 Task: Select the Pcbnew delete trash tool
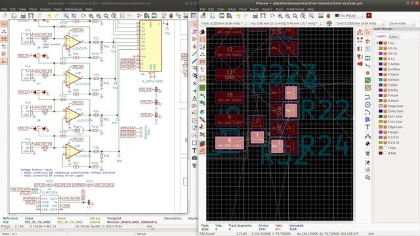367,153
